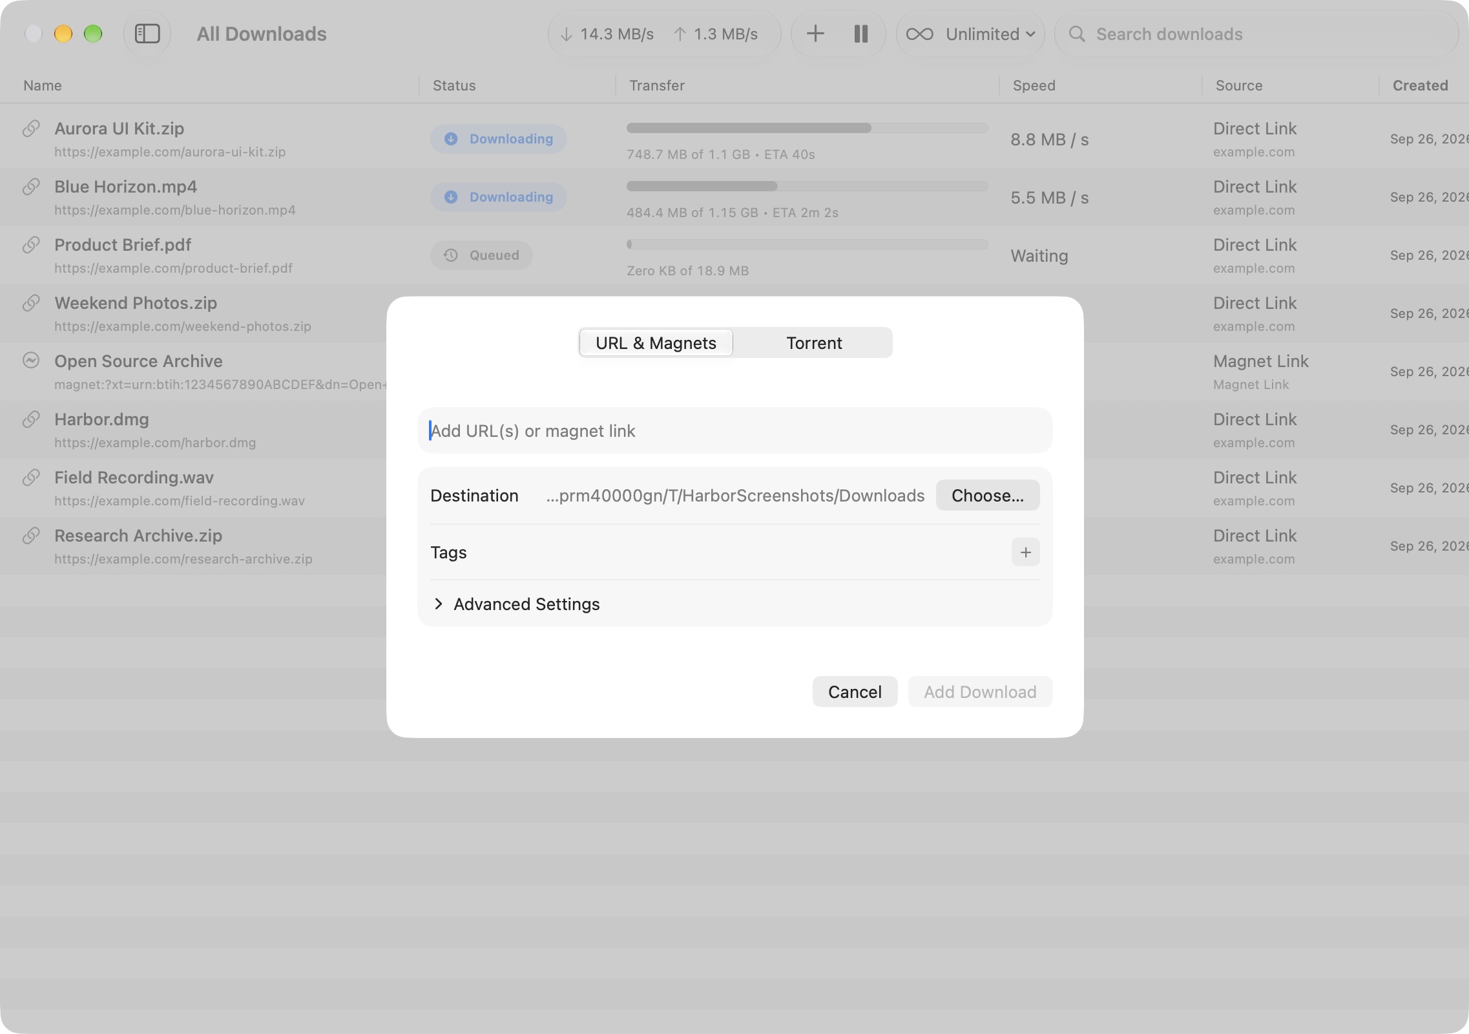Click the Magnet Link source label
Viewport: 1469px width, 1034px height.
(x=1260, y=361)
